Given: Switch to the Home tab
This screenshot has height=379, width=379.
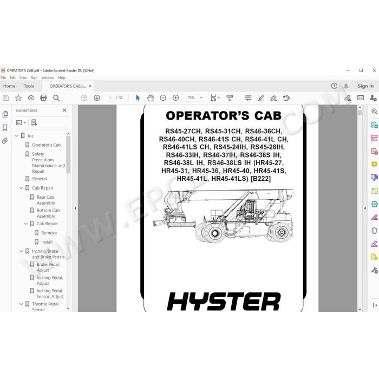Looking at the screenshot, I should click(9, 86).
